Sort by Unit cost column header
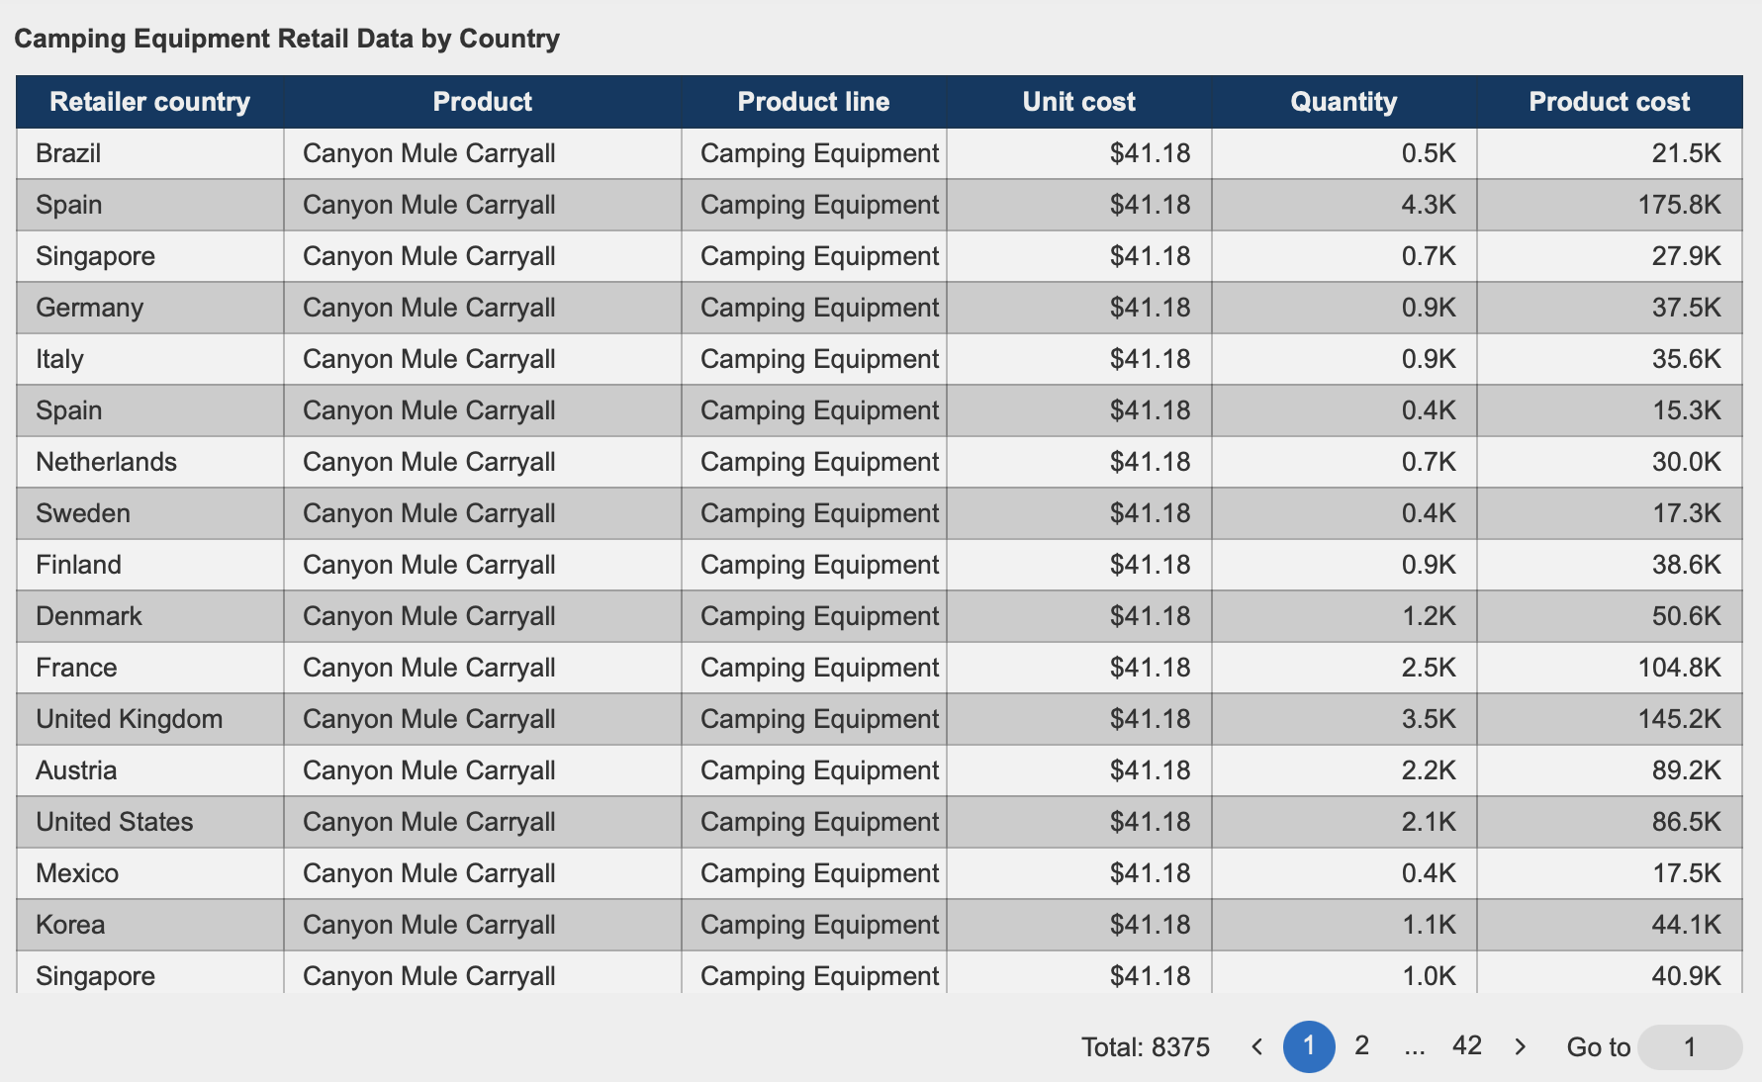This screenshot has width=1762, height=1082. pos(1078,102)
